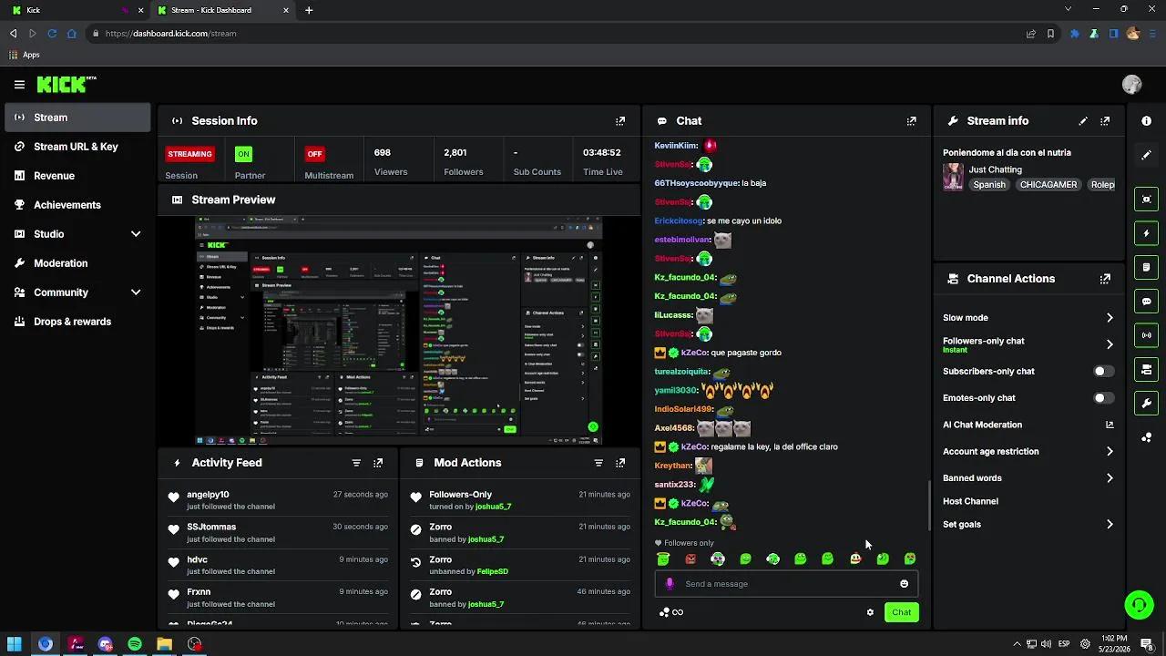Open a new browser tab
Image resolution: width=1166 pixels, height=656 pixels.
pos(309,10)
